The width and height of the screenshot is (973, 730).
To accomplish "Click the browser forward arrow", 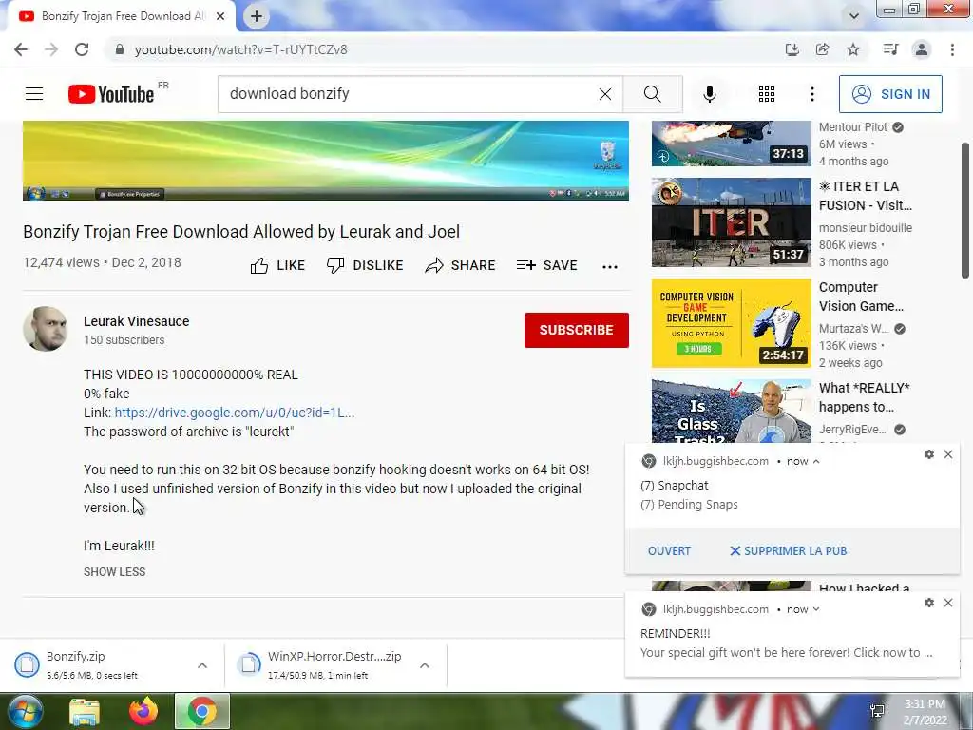I will (51, 49).
